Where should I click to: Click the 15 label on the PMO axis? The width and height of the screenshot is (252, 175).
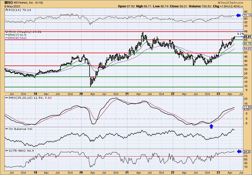click(245, 104)
